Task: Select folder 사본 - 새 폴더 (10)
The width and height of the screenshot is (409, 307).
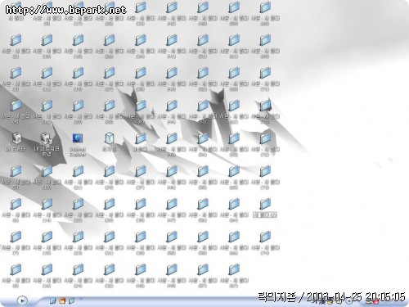Action: point(47,46)
